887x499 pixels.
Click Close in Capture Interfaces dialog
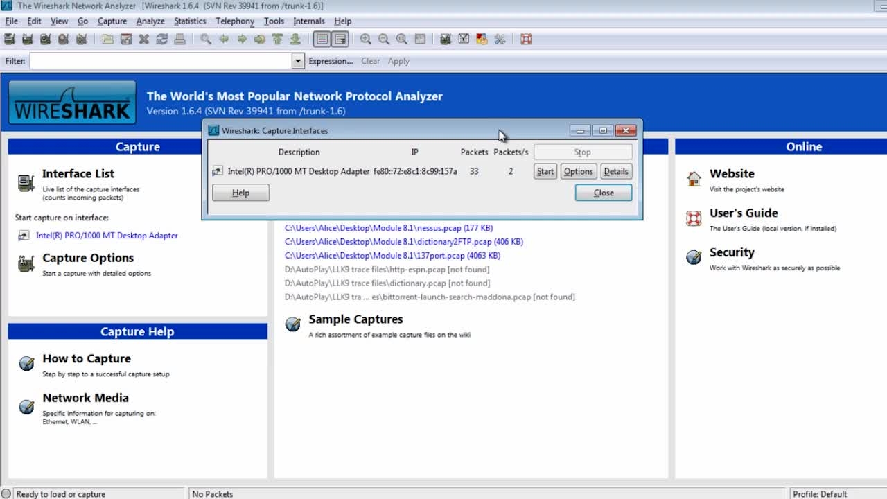(x=604, y=193)
